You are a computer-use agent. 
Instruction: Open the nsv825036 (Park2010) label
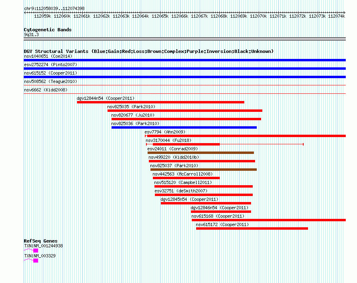135,123
